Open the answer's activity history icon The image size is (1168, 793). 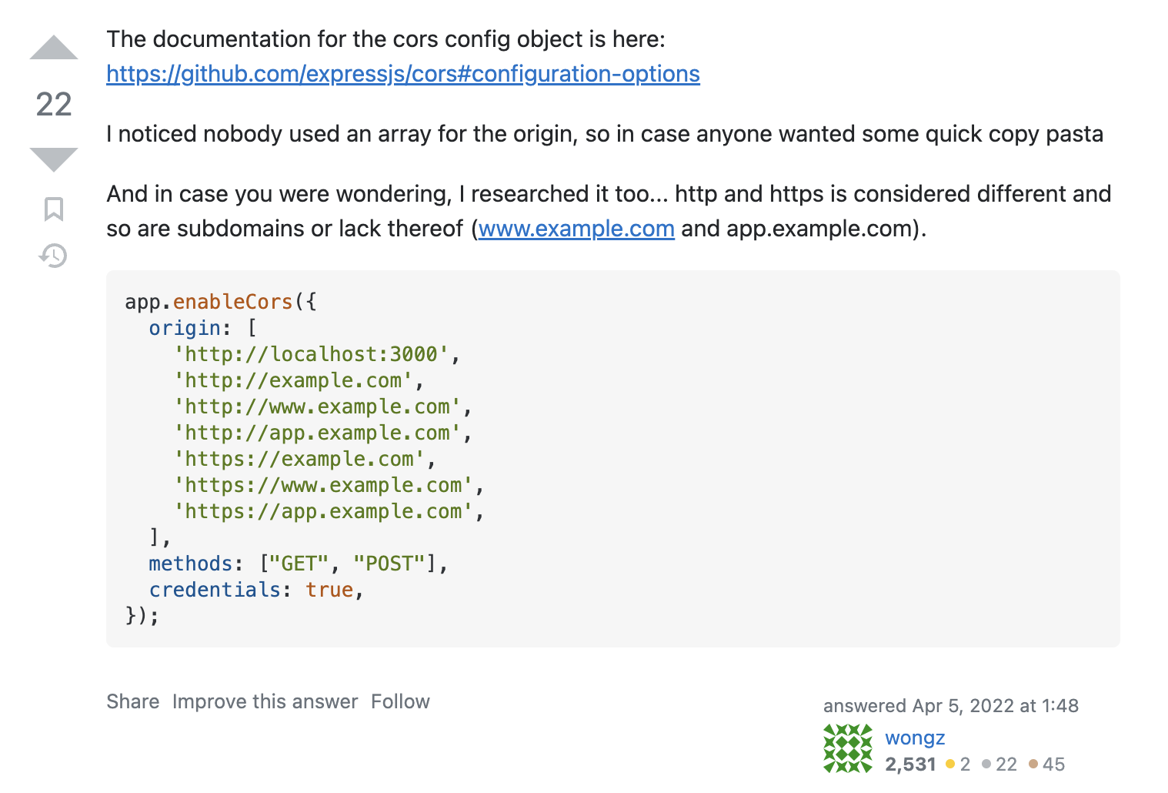point(54,256)
